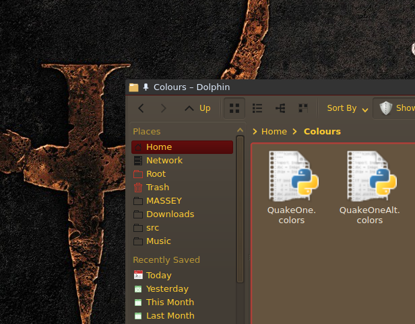Select Home in Places panel
The height and width of the screenshot is (324, 415).
point(182,147)
